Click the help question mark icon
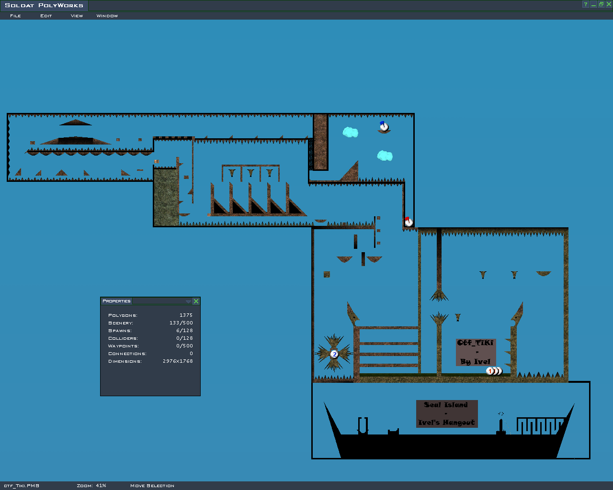613x490 pixels. point(585,4)
